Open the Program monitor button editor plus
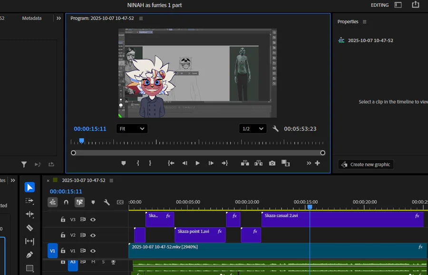 tap(317, 163)
